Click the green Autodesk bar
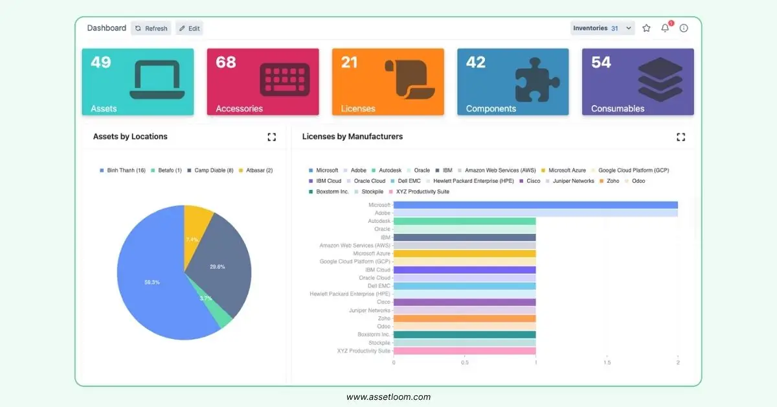 (x=465, y=221)
